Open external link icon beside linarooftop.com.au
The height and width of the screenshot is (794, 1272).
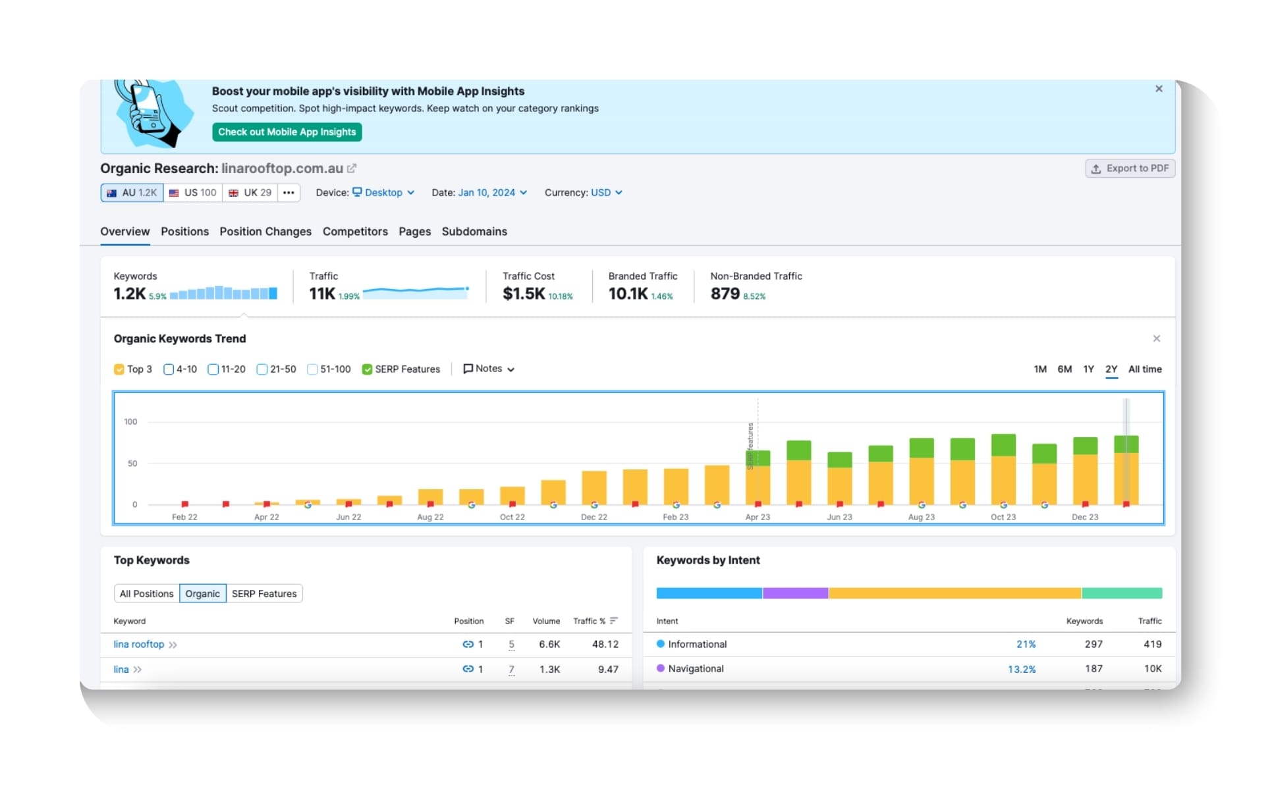[x=352, y=169]
